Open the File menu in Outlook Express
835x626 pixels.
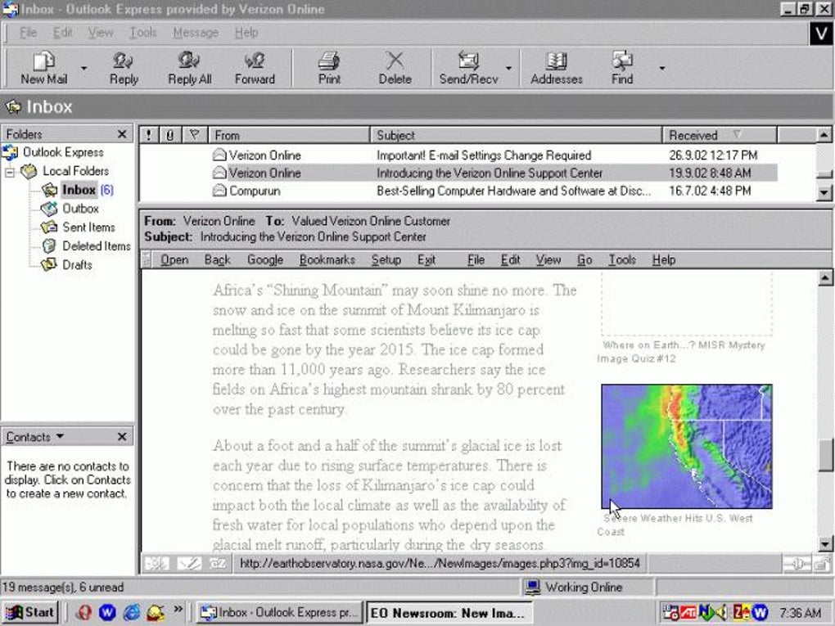28,33
